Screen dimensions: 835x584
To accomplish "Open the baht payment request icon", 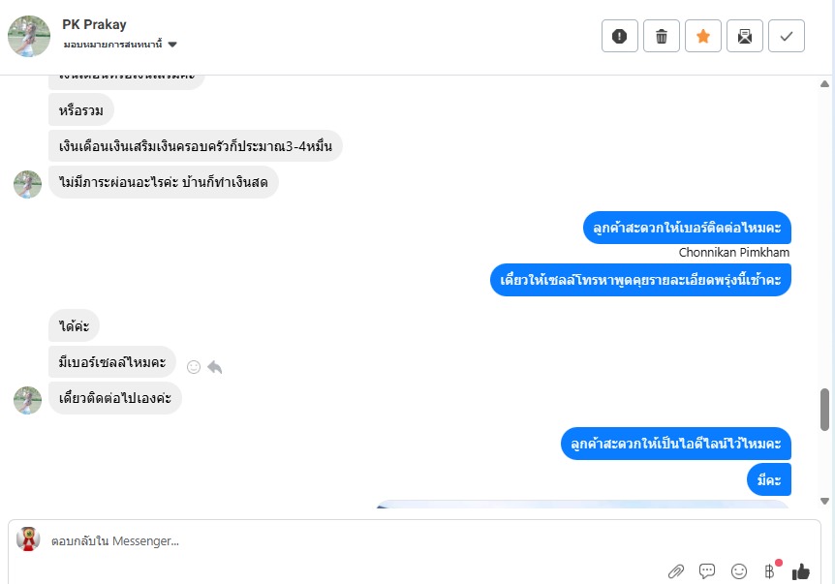I will [x=769, y=571].
